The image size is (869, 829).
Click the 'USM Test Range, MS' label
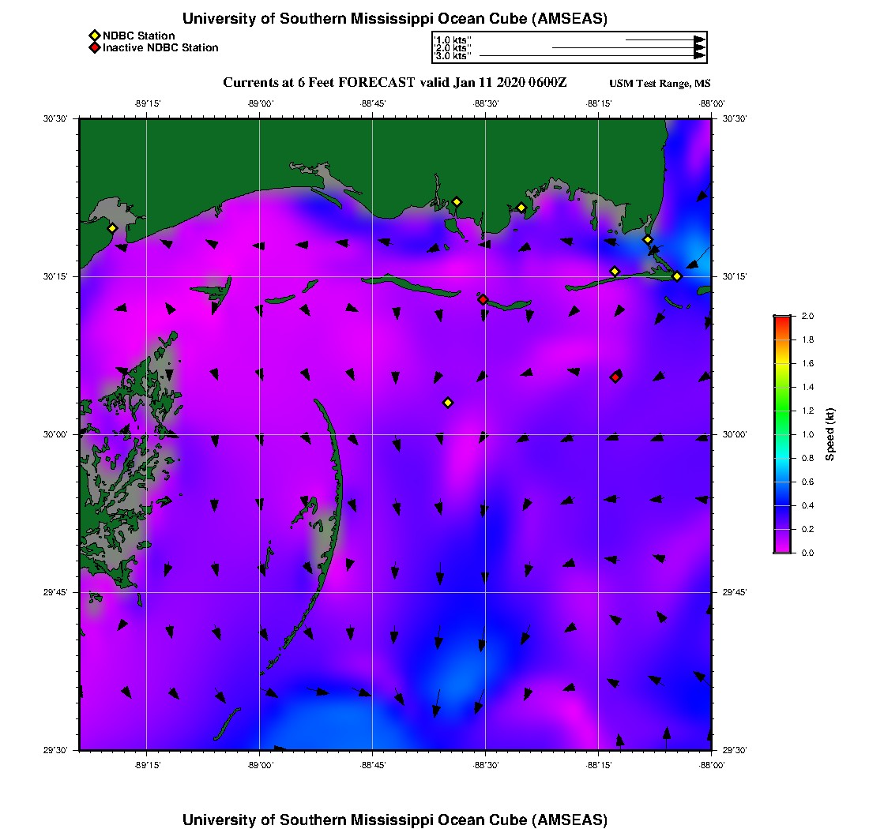coord(660,84)
